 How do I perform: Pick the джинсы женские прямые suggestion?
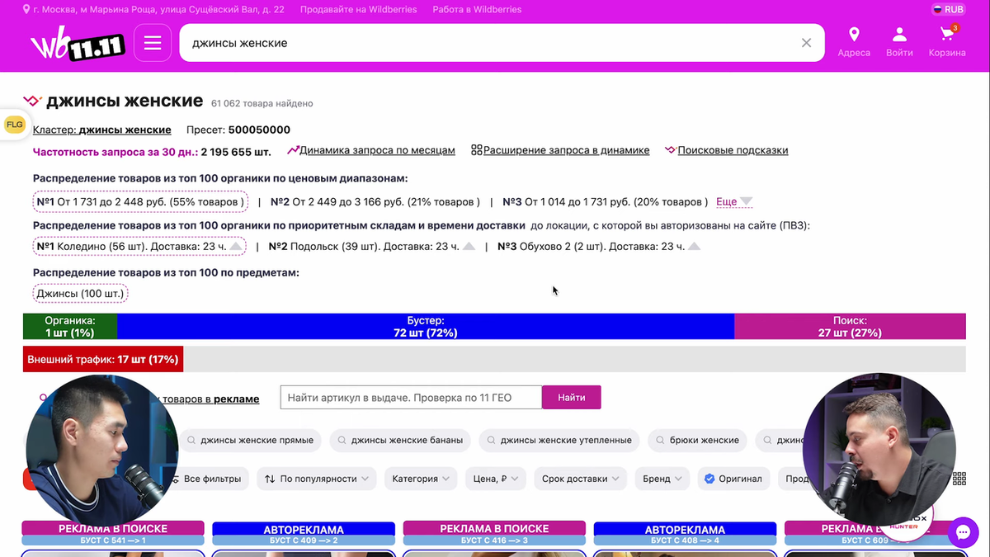tap(250, 440)
